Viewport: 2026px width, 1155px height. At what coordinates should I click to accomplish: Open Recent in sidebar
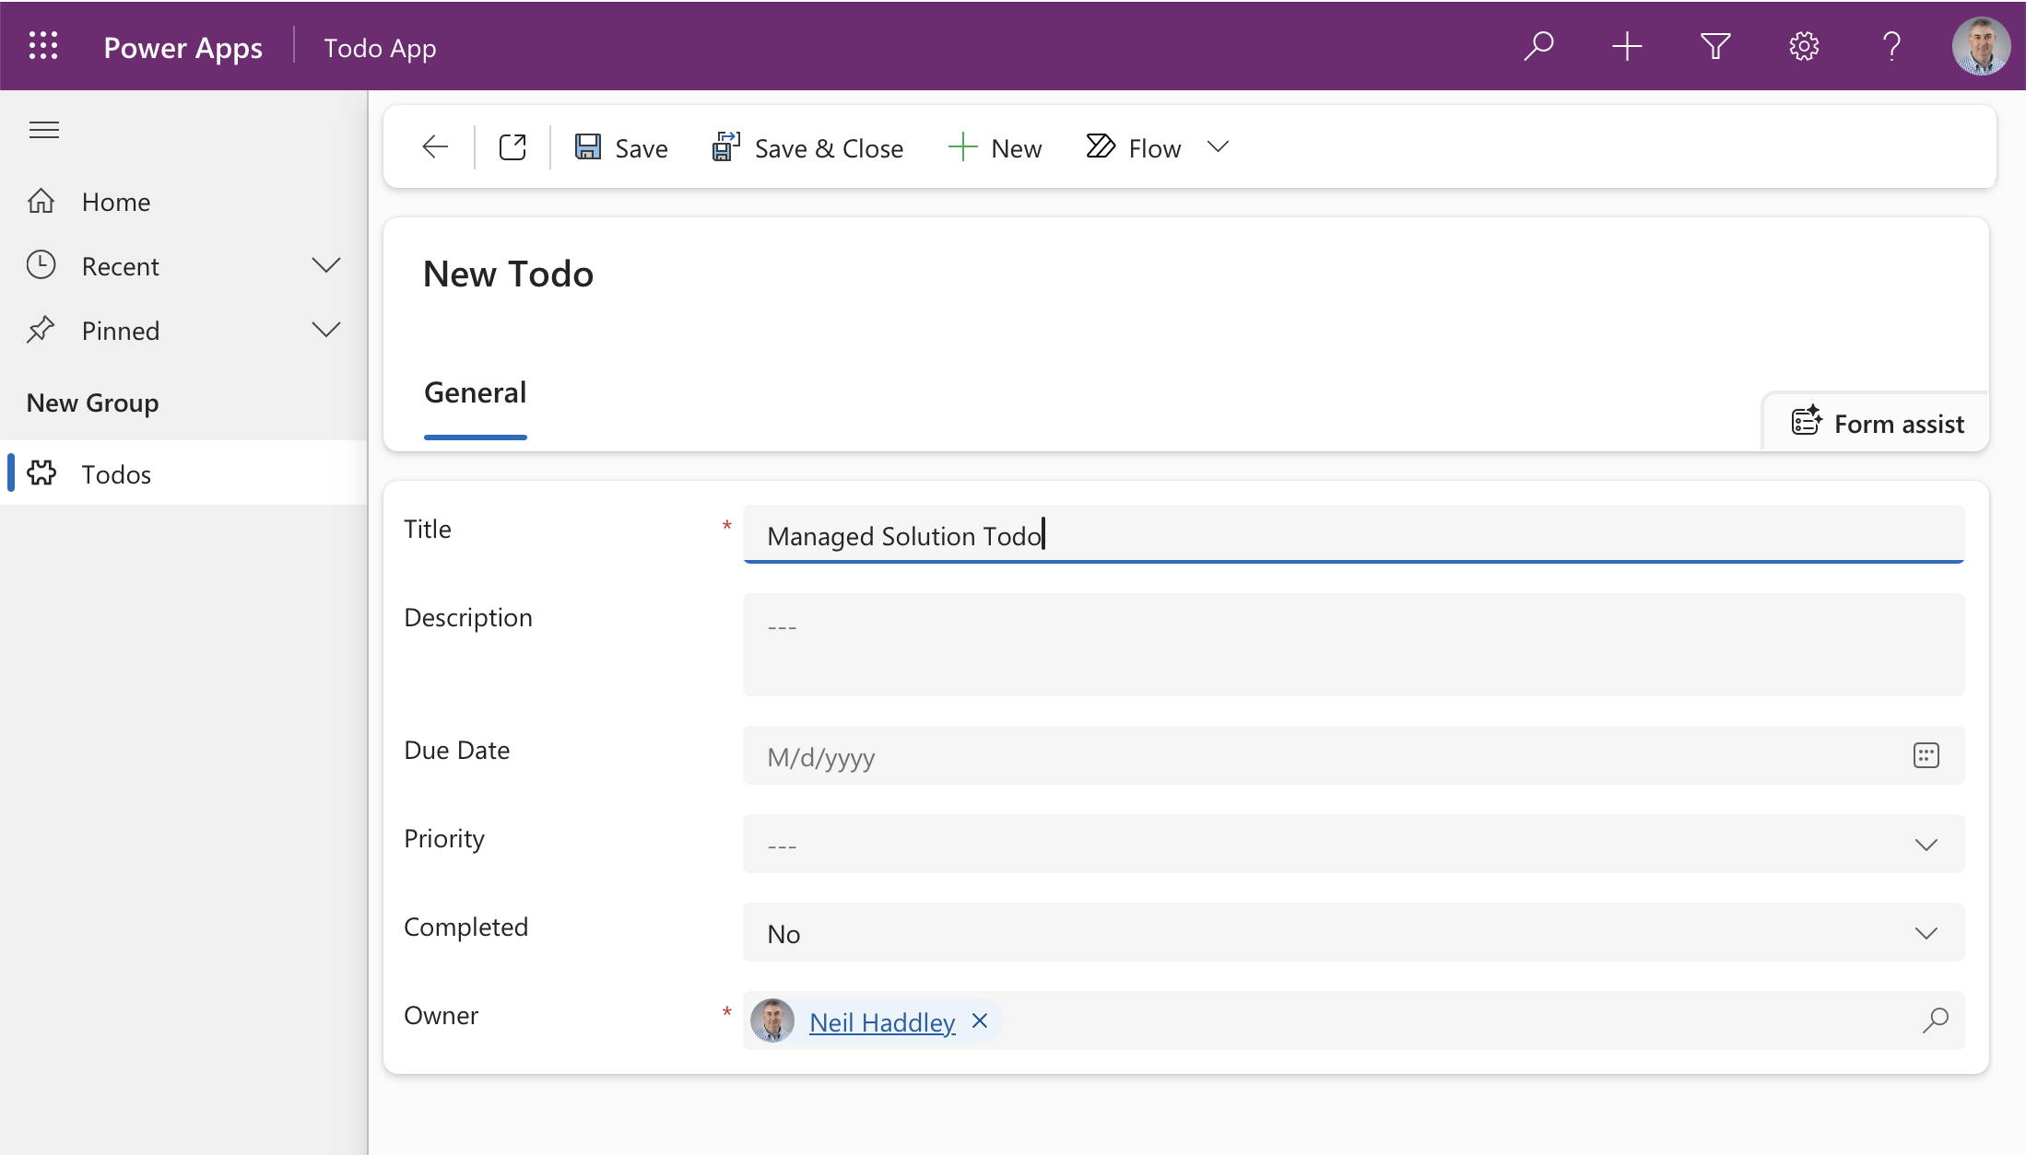(x=120, y=266)
